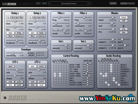Set Delay 1 multiplier to 2x
The image size is (138, 104).
12,17
